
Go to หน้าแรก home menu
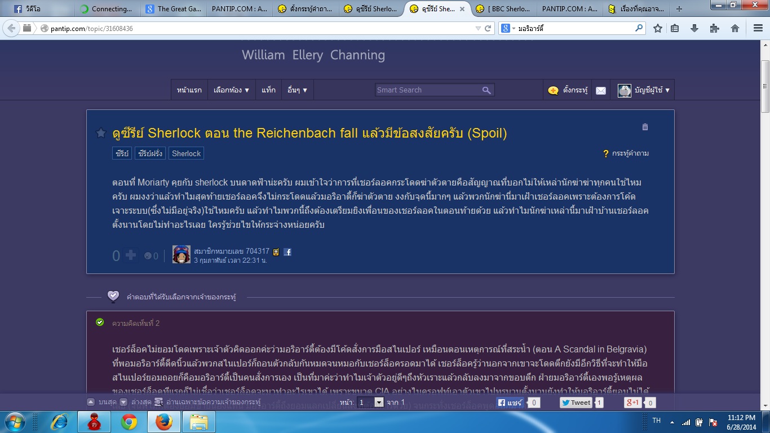click(x=189, y=90)
